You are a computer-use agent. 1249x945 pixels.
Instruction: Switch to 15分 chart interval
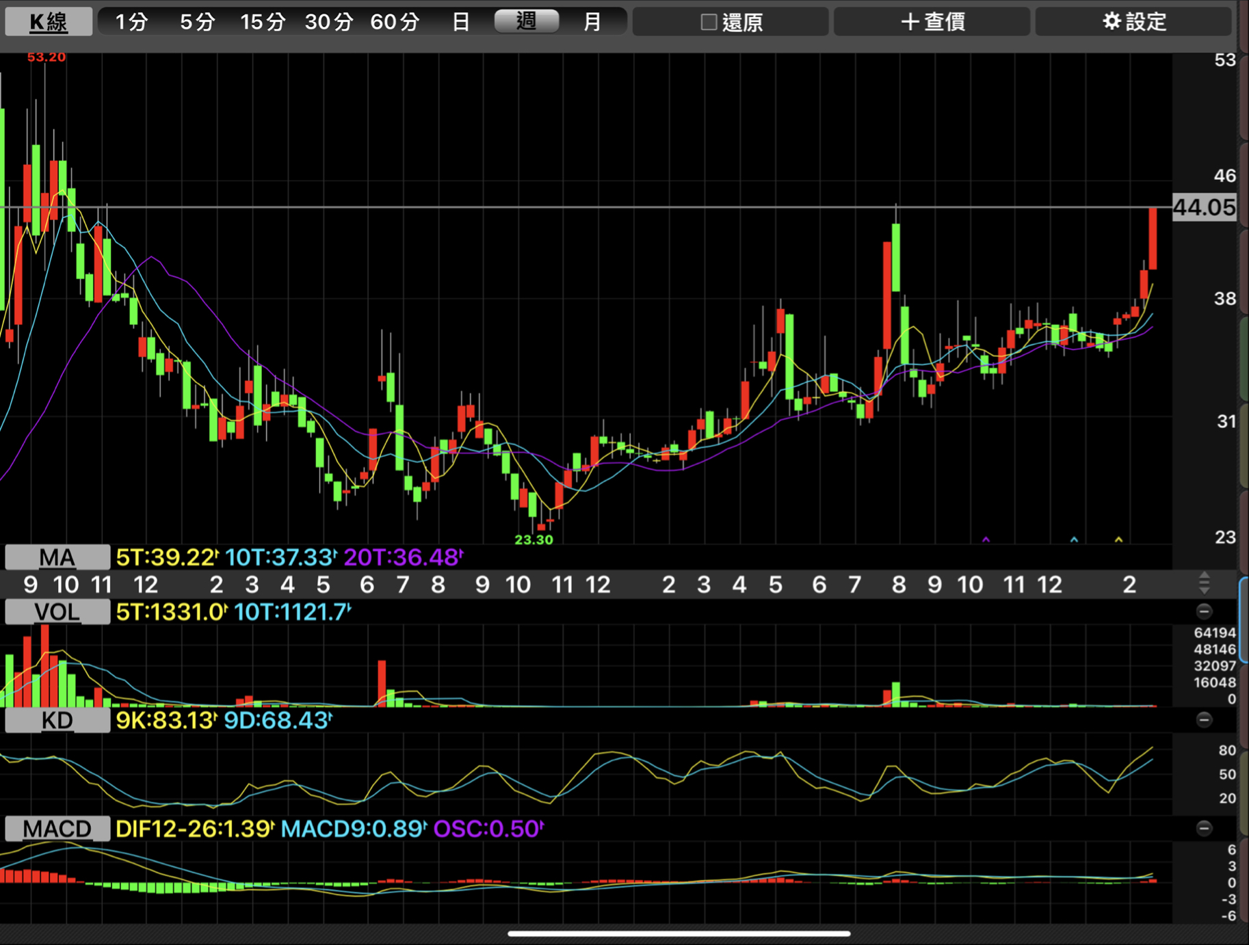pyautogui.click(x=263, y=22)
